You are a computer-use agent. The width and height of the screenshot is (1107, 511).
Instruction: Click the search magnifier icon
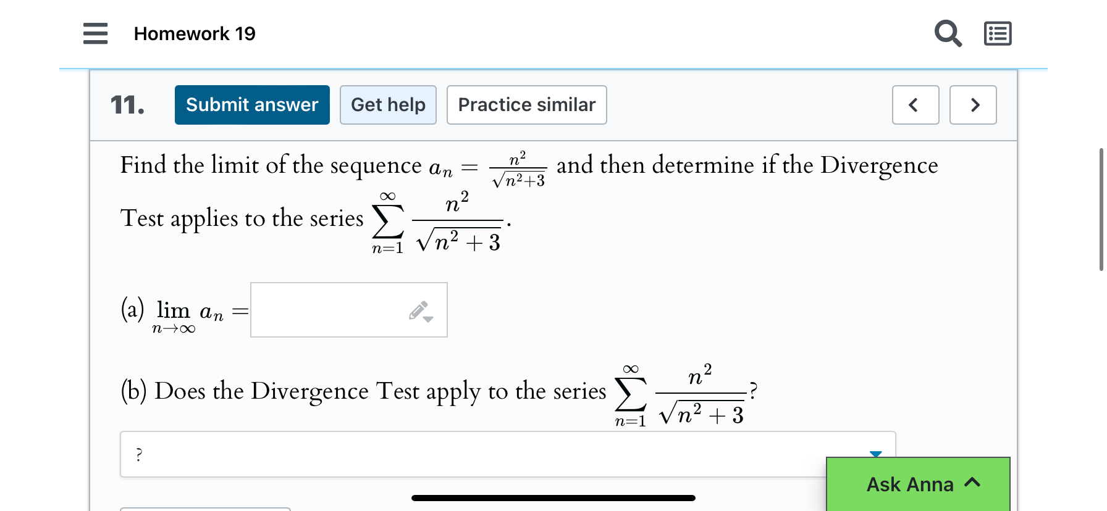click(x=947, y=33)
